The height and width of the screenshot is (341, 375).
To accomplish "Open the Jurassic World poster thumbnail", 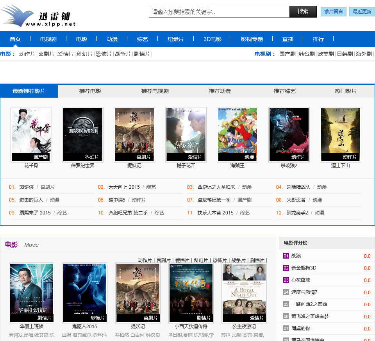I will coord(83,135).
